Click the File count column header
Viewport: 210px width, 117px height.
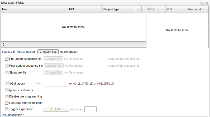click(x=194, y=9)
